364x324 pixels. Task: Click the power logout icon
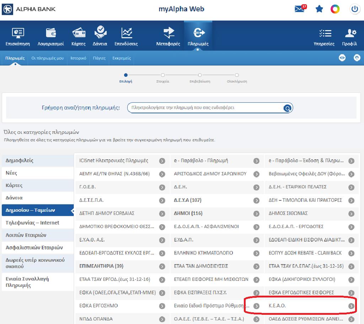pyautogui.click(x=354, y=9)
